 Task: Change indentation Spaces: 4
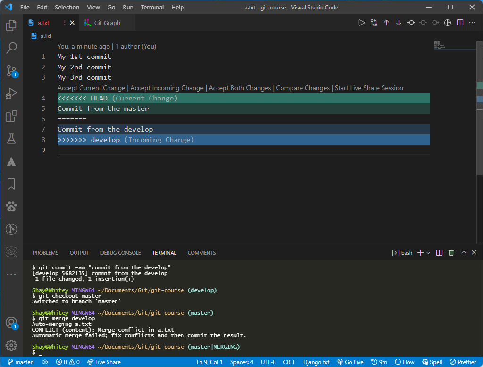tap(241, 362)
